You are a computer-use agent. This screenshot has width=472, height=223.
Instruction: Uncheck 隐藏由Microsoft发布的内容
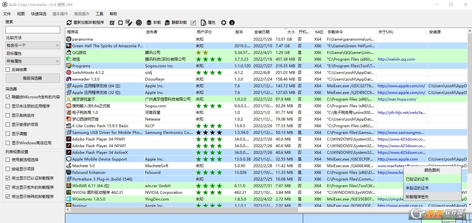[8, 97]
